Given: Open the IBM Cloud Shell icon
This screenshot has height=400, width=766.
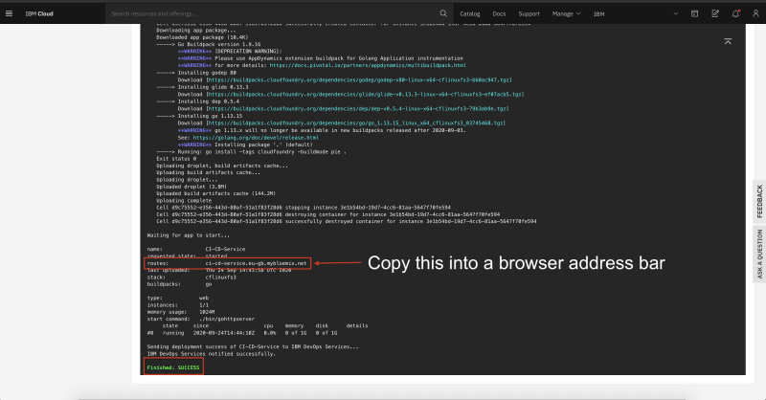Looking at the screenshot, I should tap(694, 13).
